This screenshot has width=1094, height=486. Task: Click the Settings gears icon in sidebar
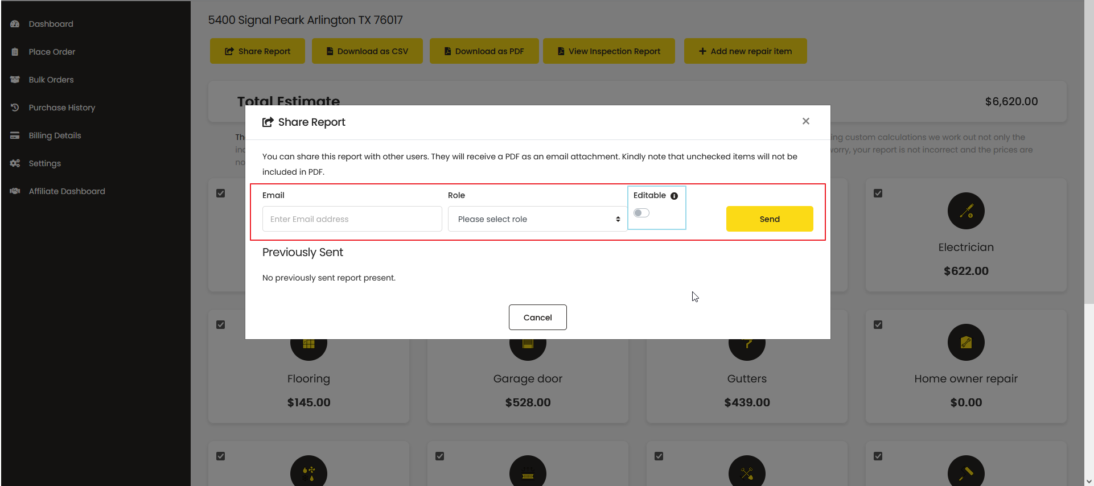click(x=15, y=163)
